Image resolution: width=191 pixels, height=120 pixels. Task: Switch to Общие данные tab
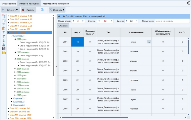pyautogui.click(x=9, y=4)
